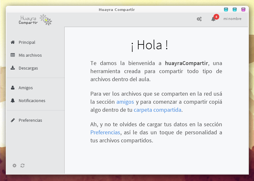The width and height of the screenshot is (254, 181).
Task: Select Amigos in the sidebar
Action: point(26,88)
